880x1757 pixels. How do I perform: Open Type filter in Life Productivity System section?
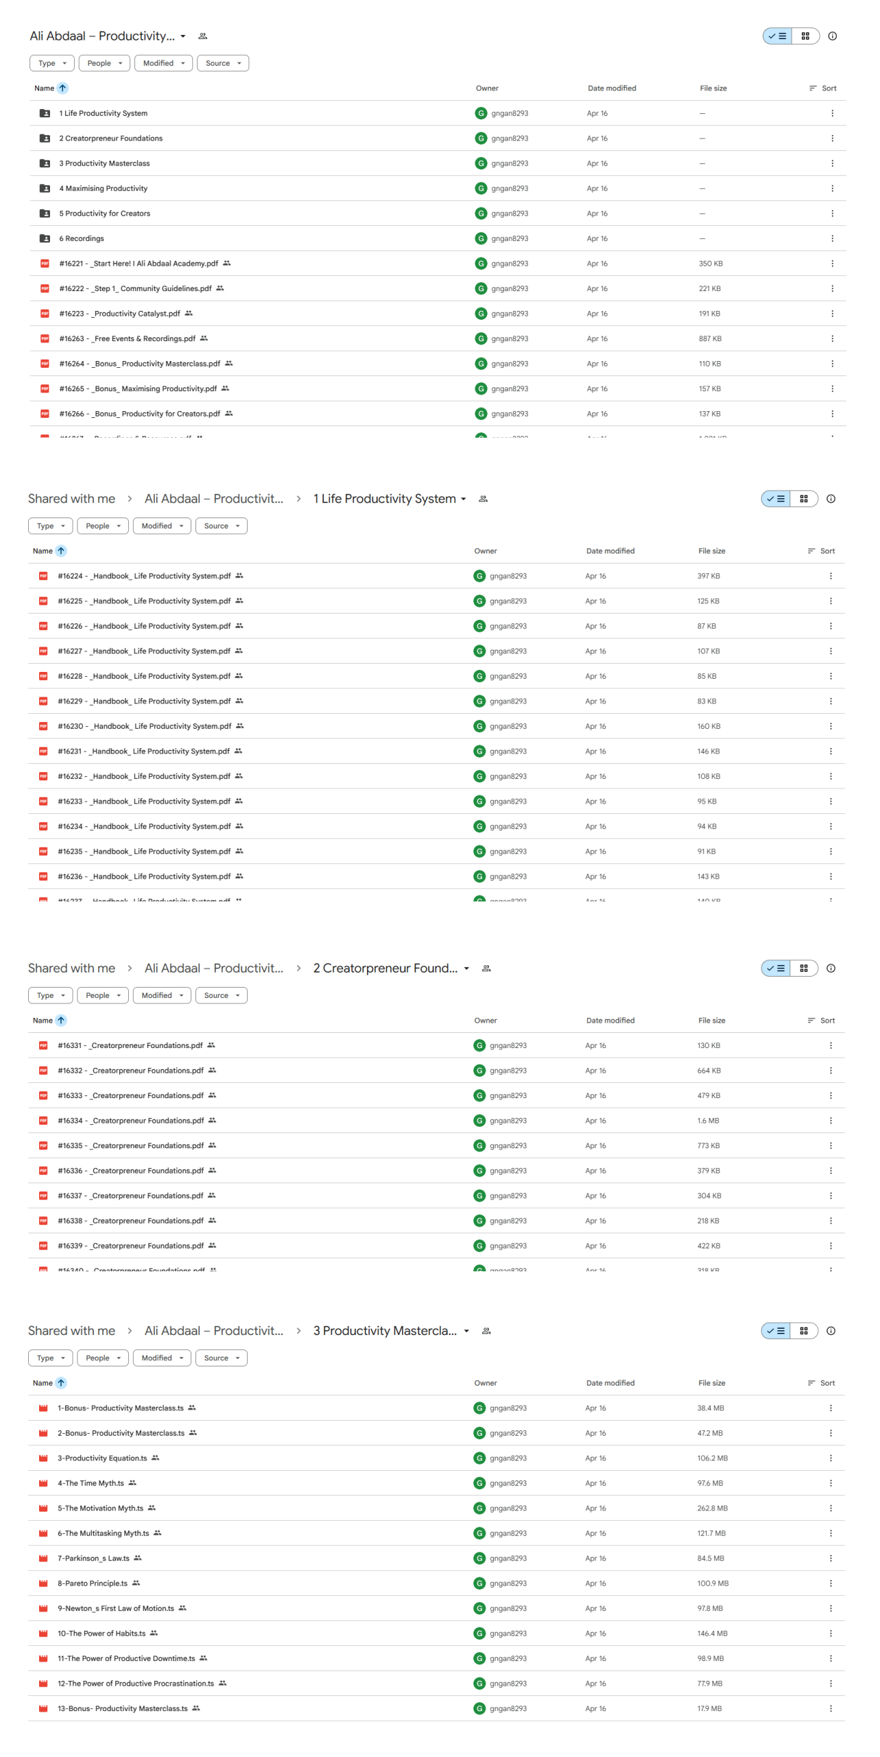(x=51, y=525)
